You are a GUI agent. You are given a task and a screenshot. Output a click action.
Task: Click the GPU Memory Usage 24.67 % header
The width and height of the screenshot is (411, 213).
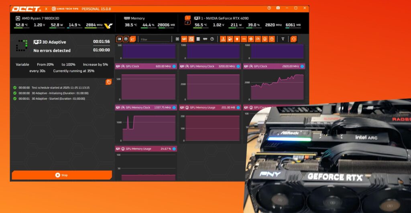(146, 149)
